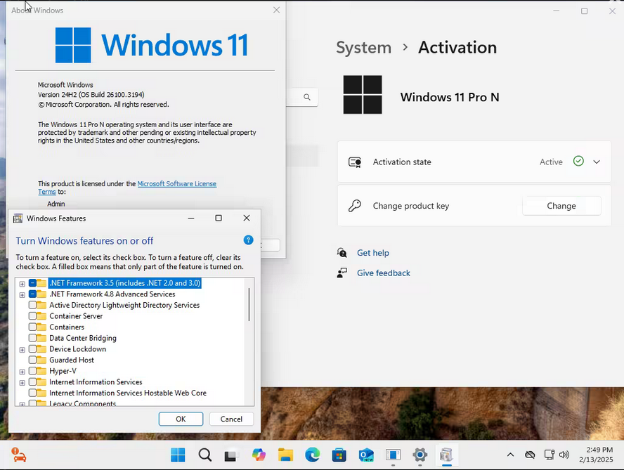Click the Activation state certificate icon

tap(355, 162)
